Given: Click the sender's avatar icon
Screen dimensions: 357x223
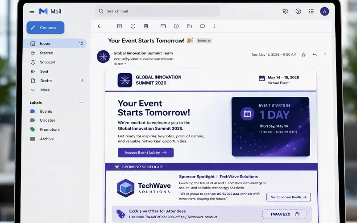Looking at the screenshot, I should tap(103, 57).
